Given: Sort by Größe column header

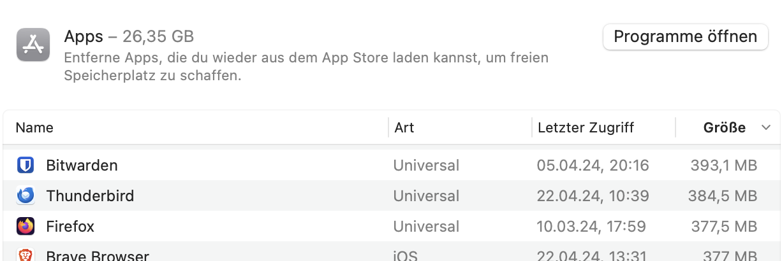Looking at the screenshot, I should (x=724, y=128).
